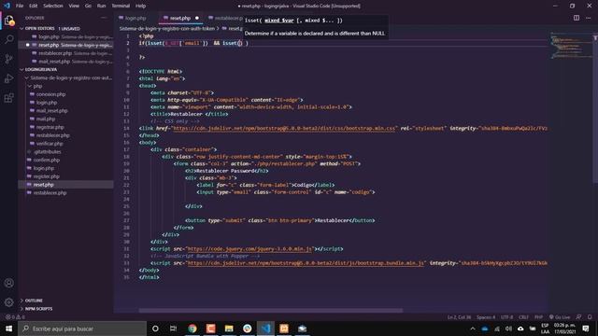598x336 pixels.
Task: Open Explorer panel More Actions ellipsis
Action: pyautogui.click(x=104, y=18)
